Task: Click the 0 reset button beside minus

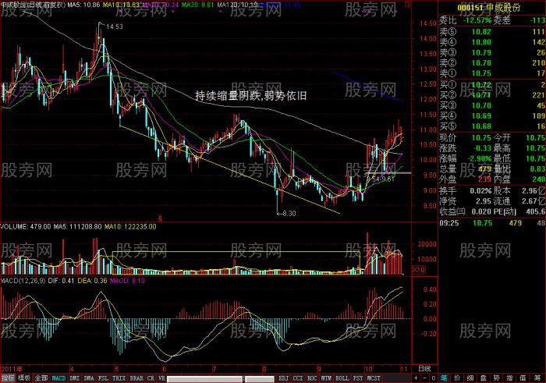Action: [x=433, y=378]
